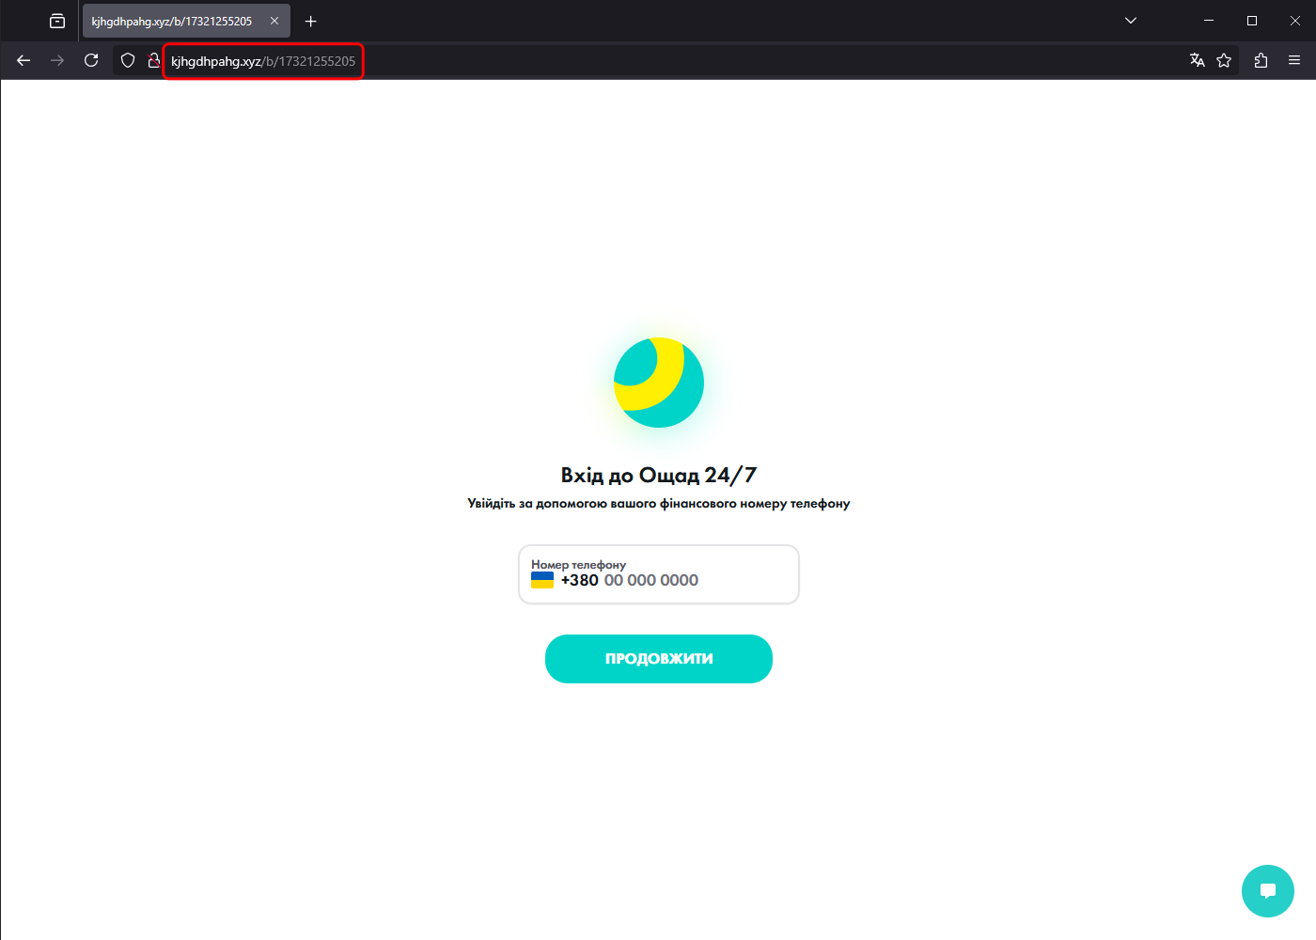Click the Ukrainian flag icon

542,580
